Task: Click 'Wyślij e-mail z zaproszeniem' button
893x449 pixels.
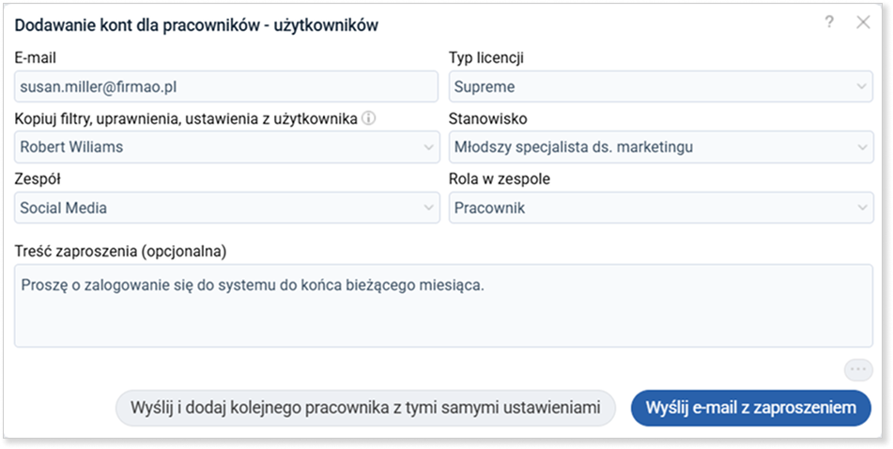Action: pos(750,408)
